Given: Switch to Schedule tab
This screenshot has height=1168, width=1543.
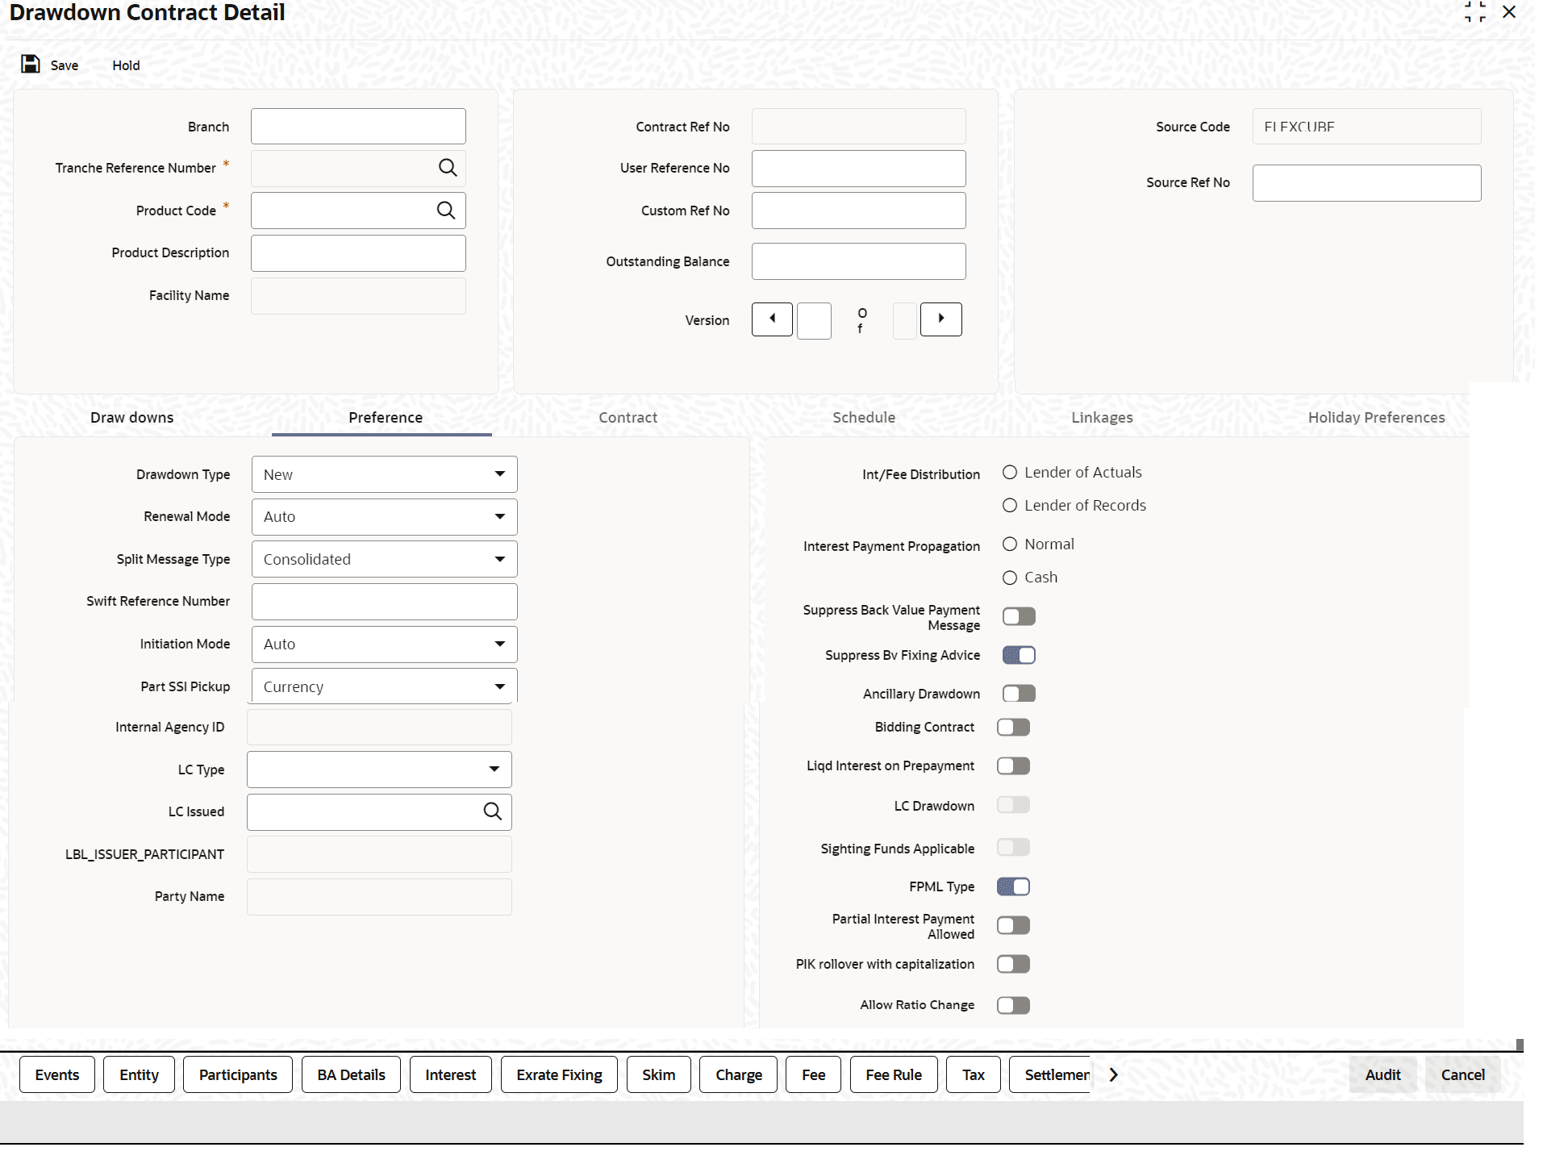Looking at the screenshot, I should [x=864, y=418].
